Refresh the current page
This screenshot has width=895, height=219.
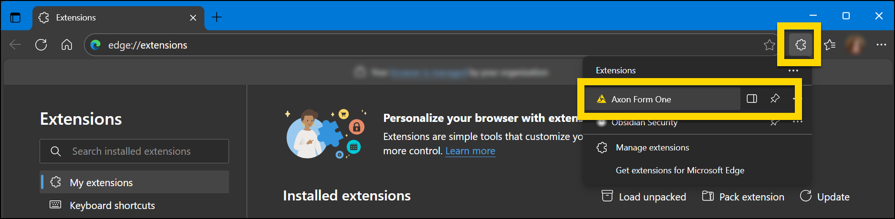[x=41, y=45]
